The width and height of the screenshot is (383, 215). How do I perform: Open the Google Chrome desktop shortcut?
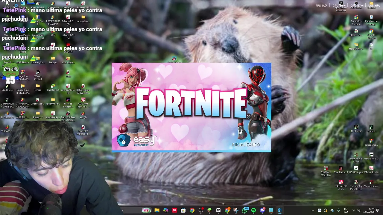371,34
